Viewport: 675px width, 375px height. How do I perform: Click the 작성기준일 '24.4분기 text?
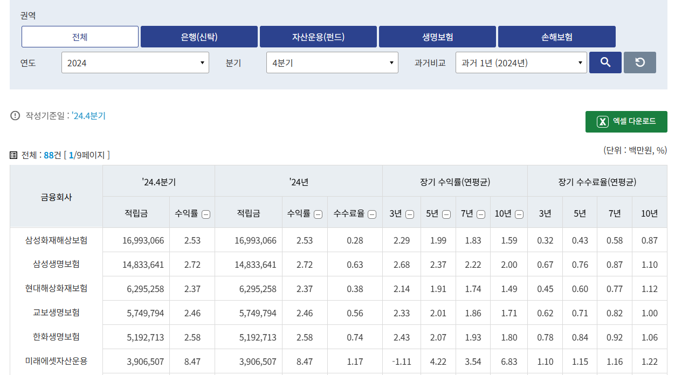click(x=65, y=116)
